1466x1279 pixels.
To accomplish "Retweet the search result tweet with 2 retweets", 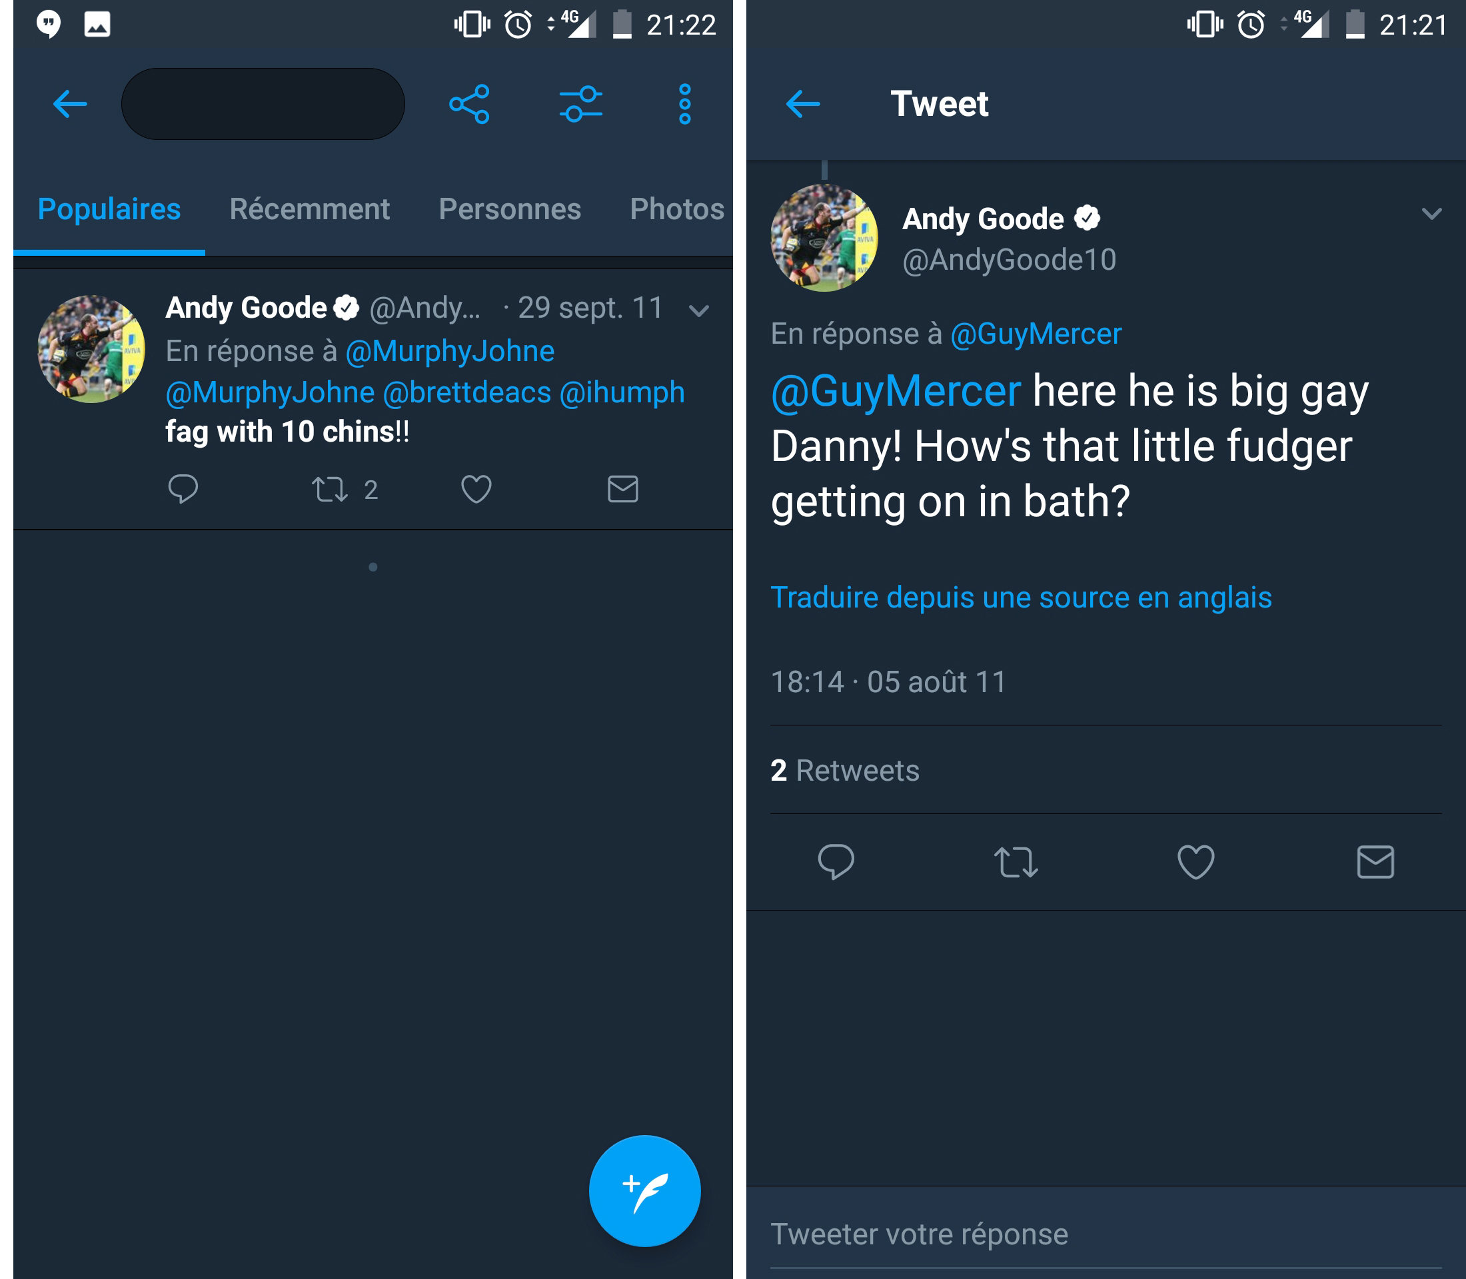I will coord(330,490).
